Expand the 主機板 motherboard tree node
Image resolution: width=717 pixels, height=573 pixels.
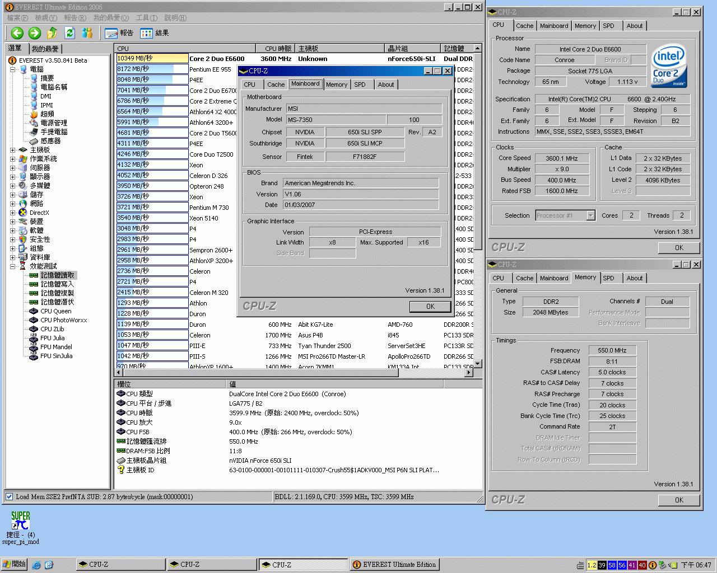(x=12, y=150)
